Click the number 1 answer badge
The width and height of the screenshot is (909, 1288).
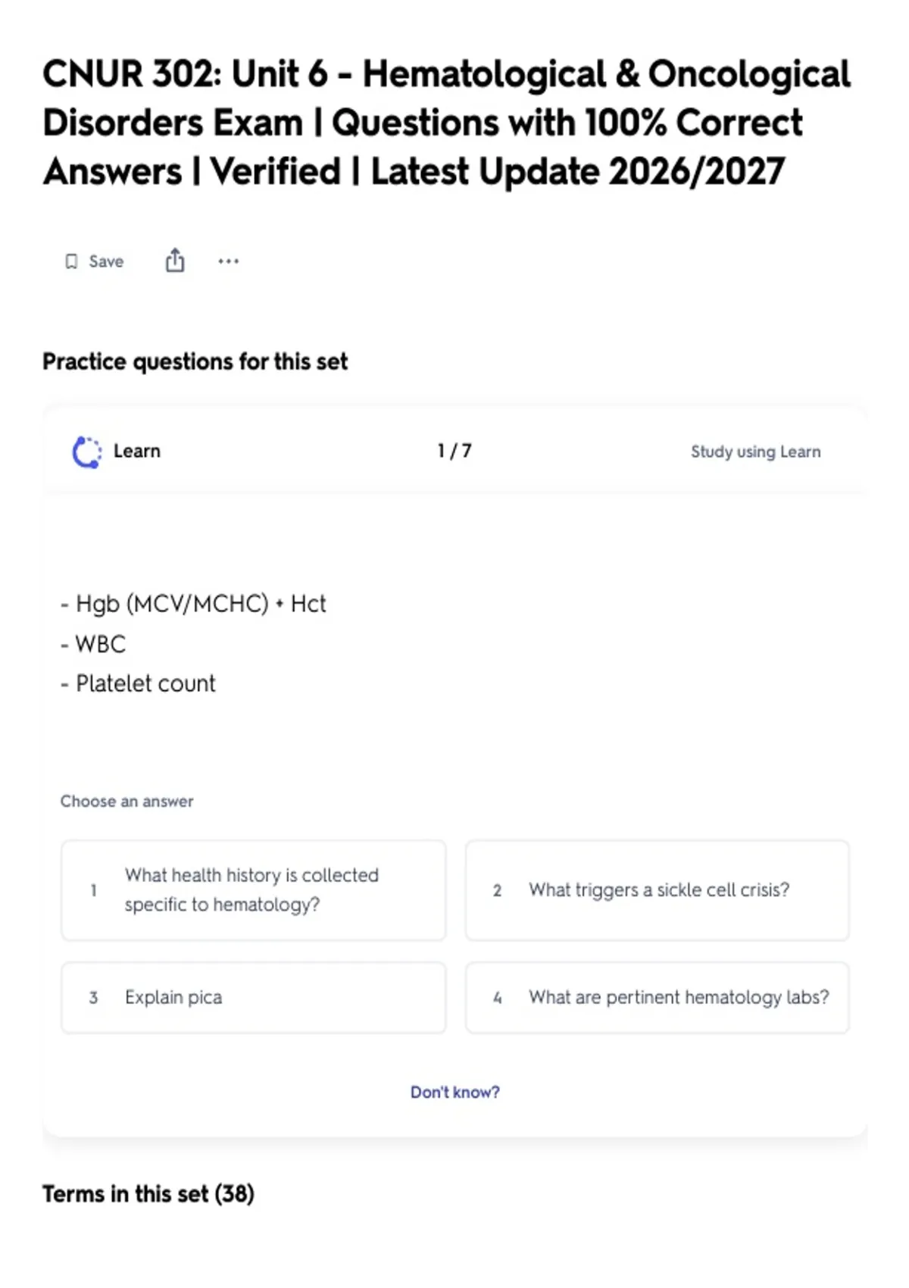pos(93,890)
